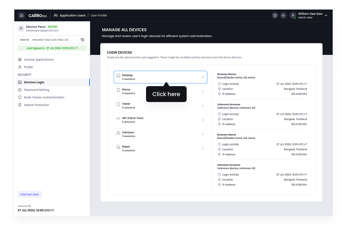Click the theme brightness icon
This screenshot has width=347, height=235.
283,15
